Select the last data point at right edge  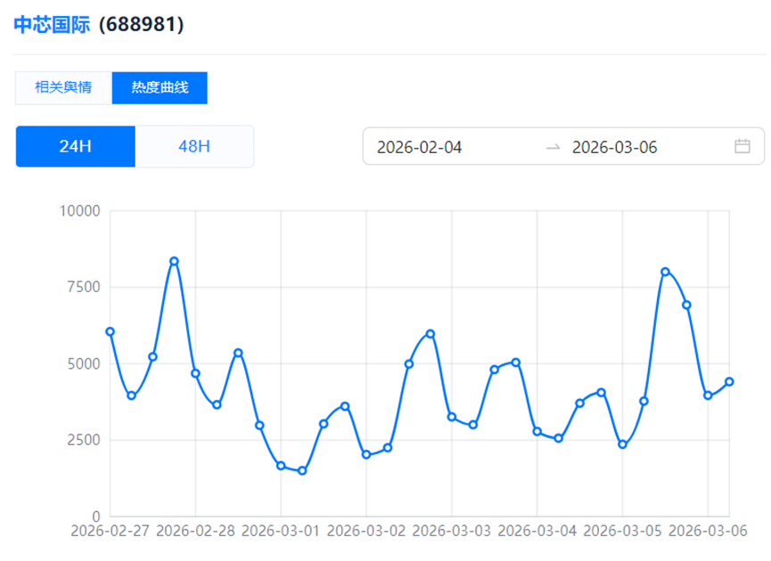pyautogui.click(x=729, y=382)
